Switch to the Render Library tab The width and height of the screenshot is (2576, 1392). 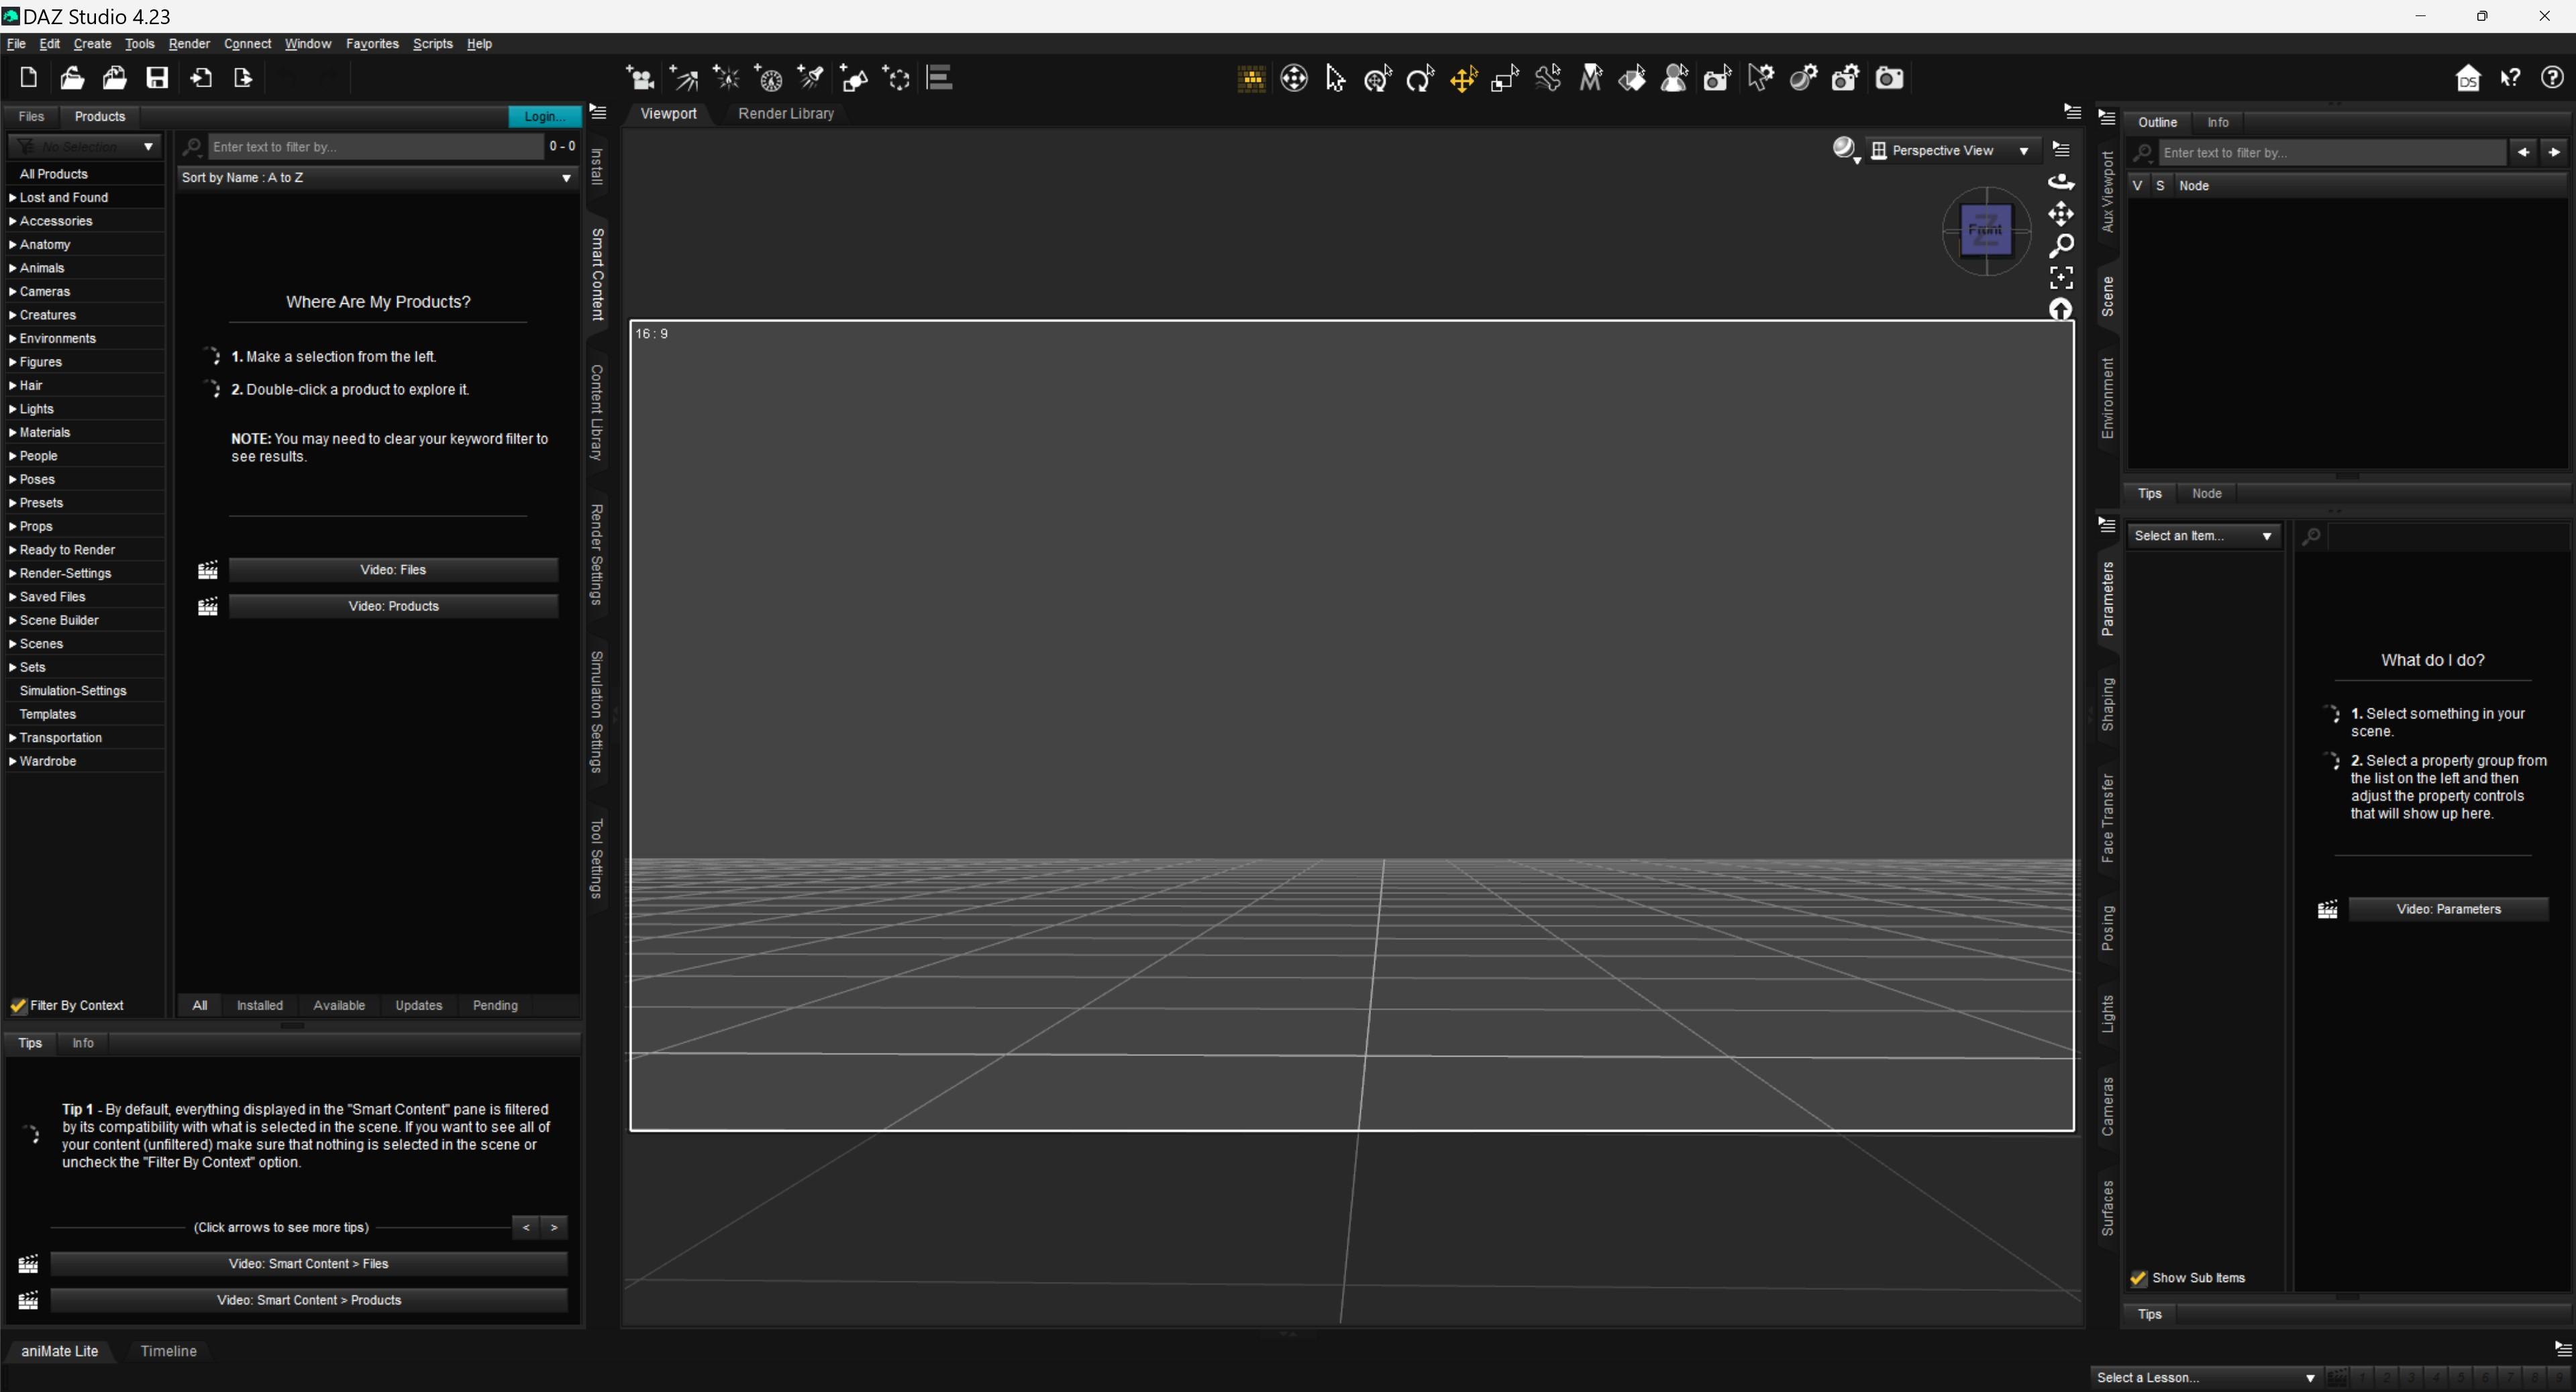(785, 114)
